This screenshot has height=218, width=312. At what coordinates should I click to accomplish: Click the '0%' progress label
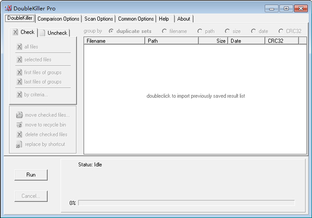(72, 203)
